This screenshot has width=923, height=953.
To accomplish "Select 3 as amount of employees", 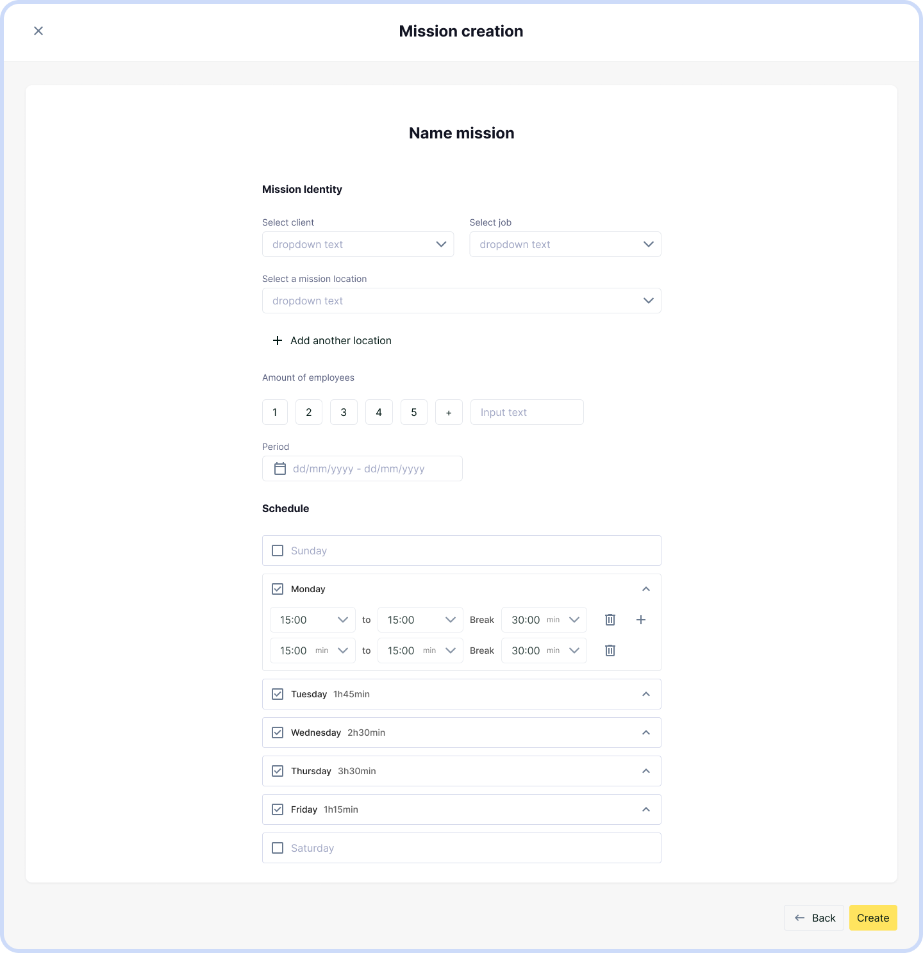I will tap(344, 412).
